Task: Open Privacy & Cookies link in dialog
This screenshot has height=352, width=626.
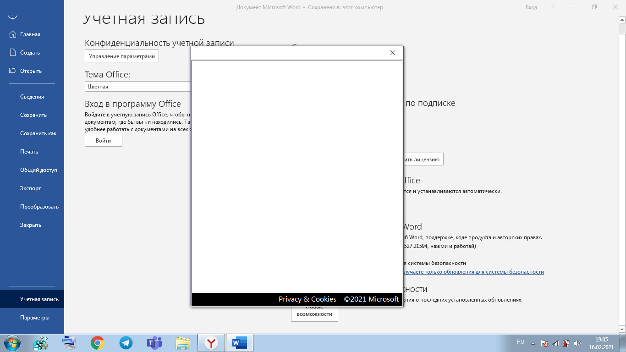Action: pyautogui.click(x=308, y=299)
